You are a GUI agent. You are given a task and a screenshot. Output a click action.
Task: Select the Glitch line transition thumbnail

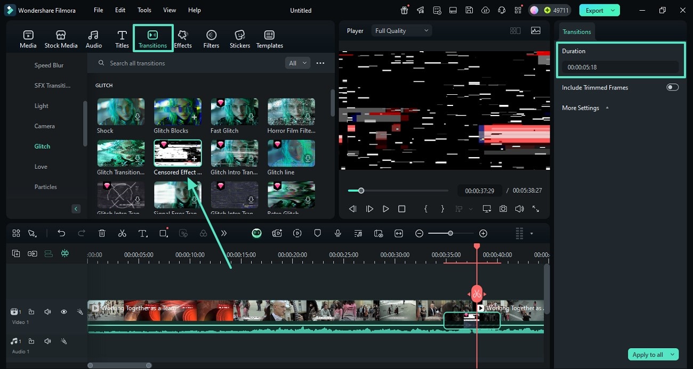pos(291,153)
